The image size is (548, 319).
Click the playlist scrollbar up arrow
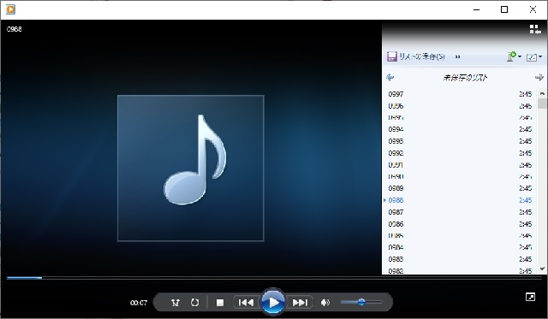click(x=542, y=93)
